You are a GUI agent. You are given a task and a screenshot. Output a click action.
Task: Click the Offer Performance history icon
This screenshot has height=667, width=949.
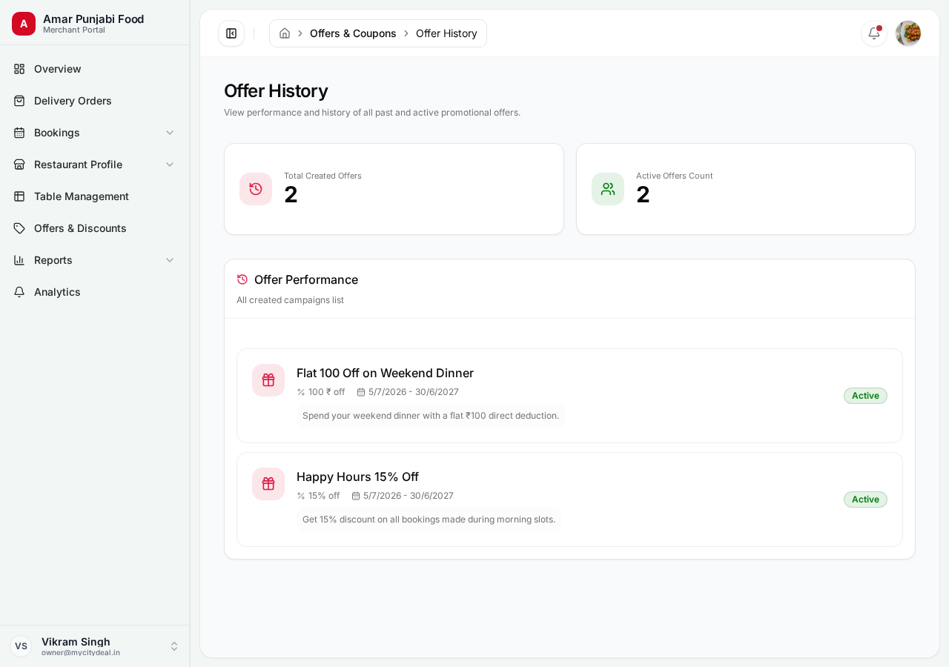tap(242, 279)
